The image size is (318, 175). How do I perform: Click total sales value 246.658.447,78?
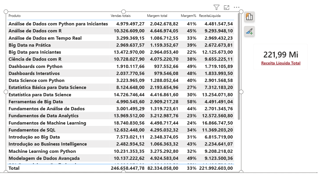128,168
